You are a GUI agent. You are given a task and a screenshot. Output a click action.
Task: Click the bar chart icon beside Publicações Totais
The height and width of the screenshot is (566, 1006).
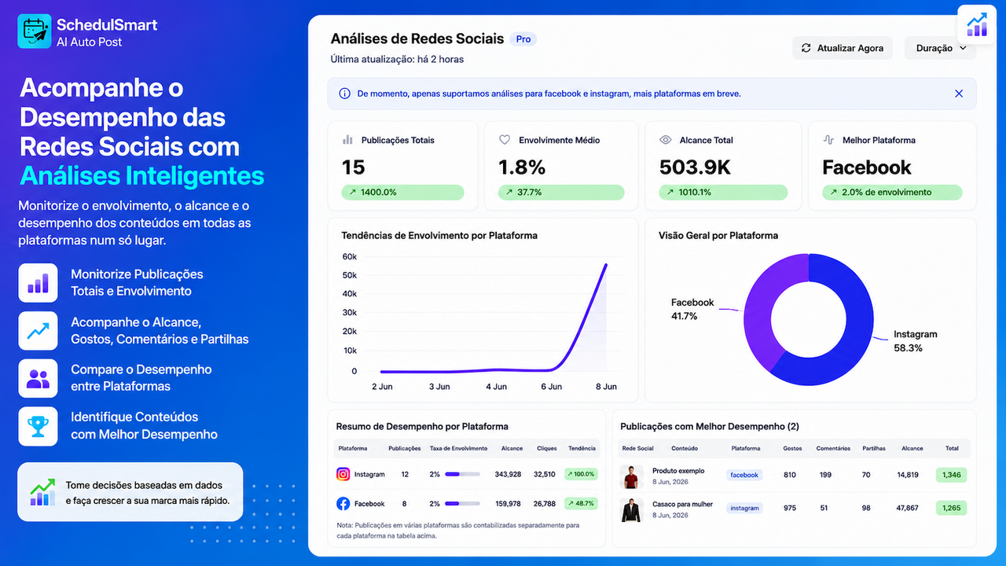click(x=347, y=140)
